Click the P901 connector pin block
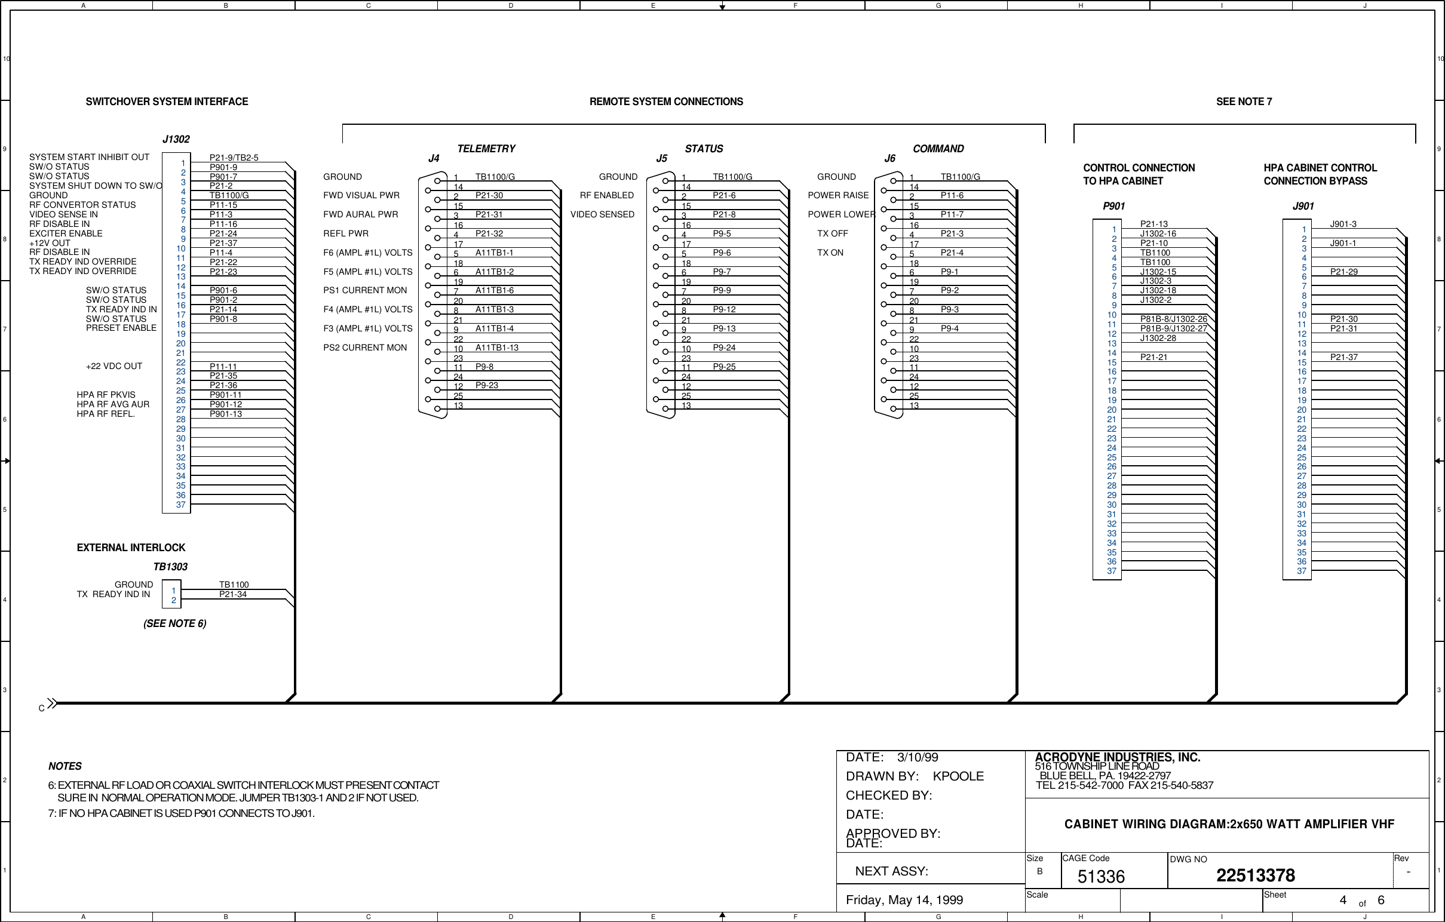This screenshot has height=922, width=1445. tap(1106, 399)
